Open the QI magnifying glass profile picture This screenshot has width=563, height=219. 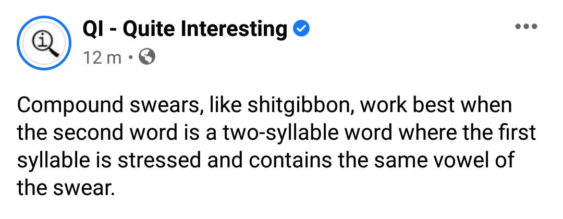[x=44, y=43]
